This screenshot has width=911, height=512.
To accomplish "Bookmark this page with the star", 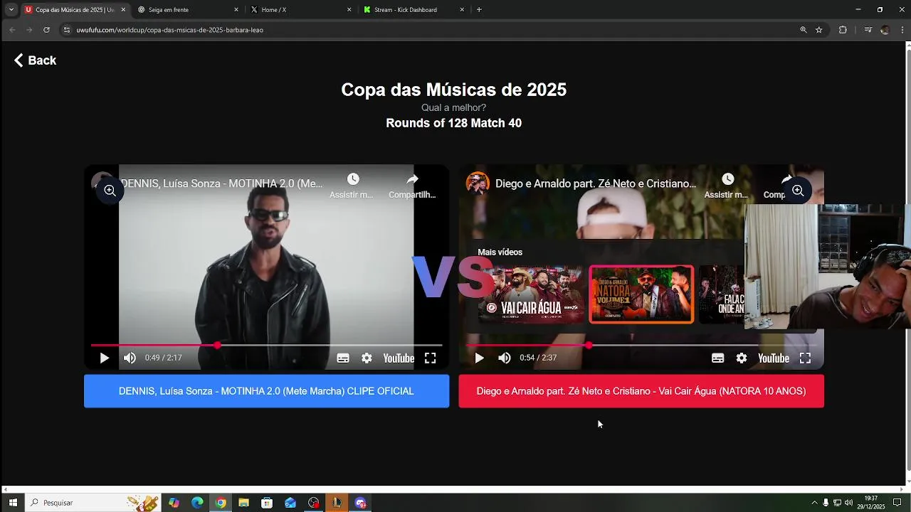I will pyautogui.click(x=819, y=30).
